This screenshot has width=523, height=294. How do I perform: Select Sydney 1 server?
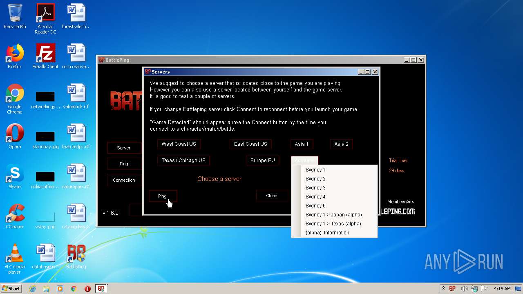[x=334, y=170]
